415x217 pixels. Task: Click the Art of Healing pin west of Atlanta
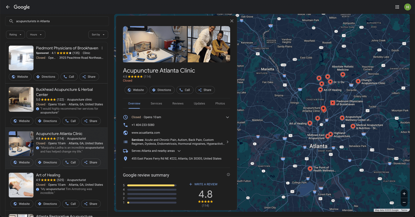pyautogui.click(x=310, y=123)
